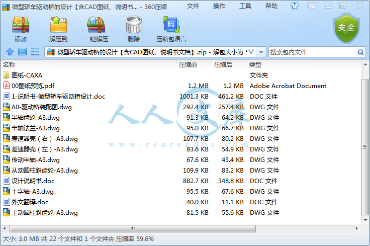The height and width of the screenshot is (246, 370).
Task: Click the vertical scrollbar down arrow
Action: pos(365,220)
